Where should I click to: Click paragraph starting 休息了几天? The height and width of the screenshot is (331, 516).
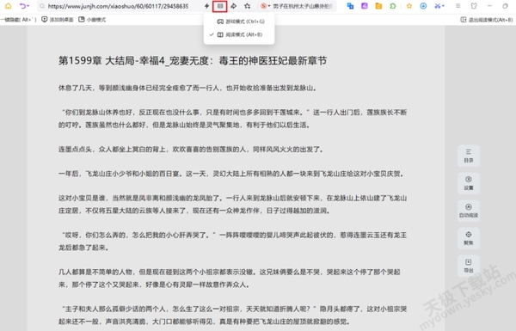coord(187,88)
